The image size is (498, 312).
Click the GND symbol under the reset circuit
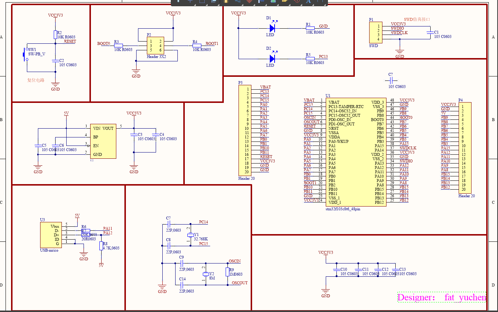point(55,85)
